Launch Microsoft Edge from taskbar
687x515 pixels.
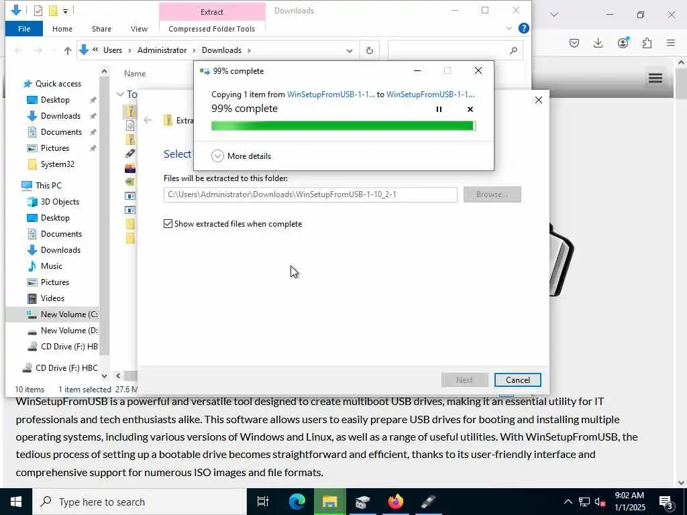pos(297,502)
